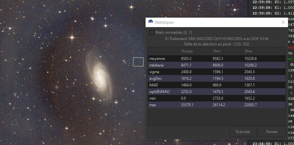294x145 pixels.
Task: Click the file path ending NGC2903 avec DOF V2.fit
Action: [216, 39]
